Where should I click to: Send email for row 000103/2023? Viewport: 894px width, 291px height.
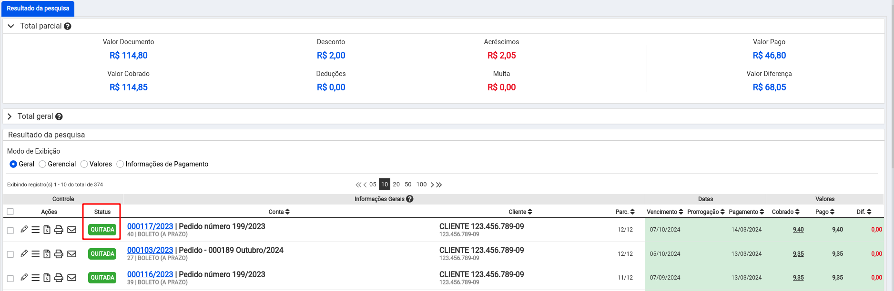pos(72,254)
